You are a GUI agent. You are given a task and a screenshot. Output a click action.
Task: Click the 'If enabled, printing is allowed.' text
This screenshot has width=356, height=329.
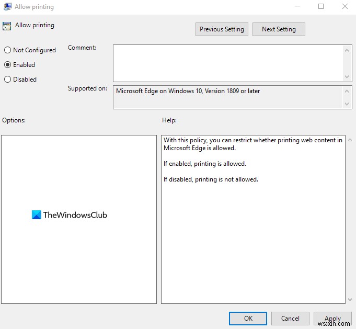[x=205, y=164]
